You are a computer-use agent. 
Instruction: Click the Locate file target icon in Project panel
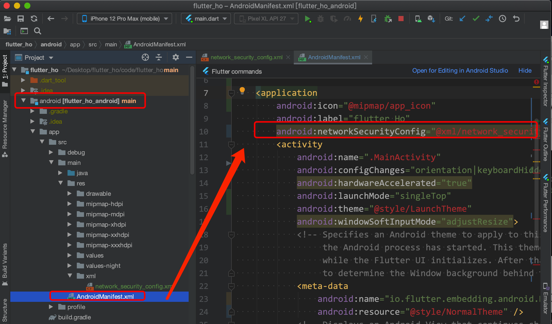(145, 57)
